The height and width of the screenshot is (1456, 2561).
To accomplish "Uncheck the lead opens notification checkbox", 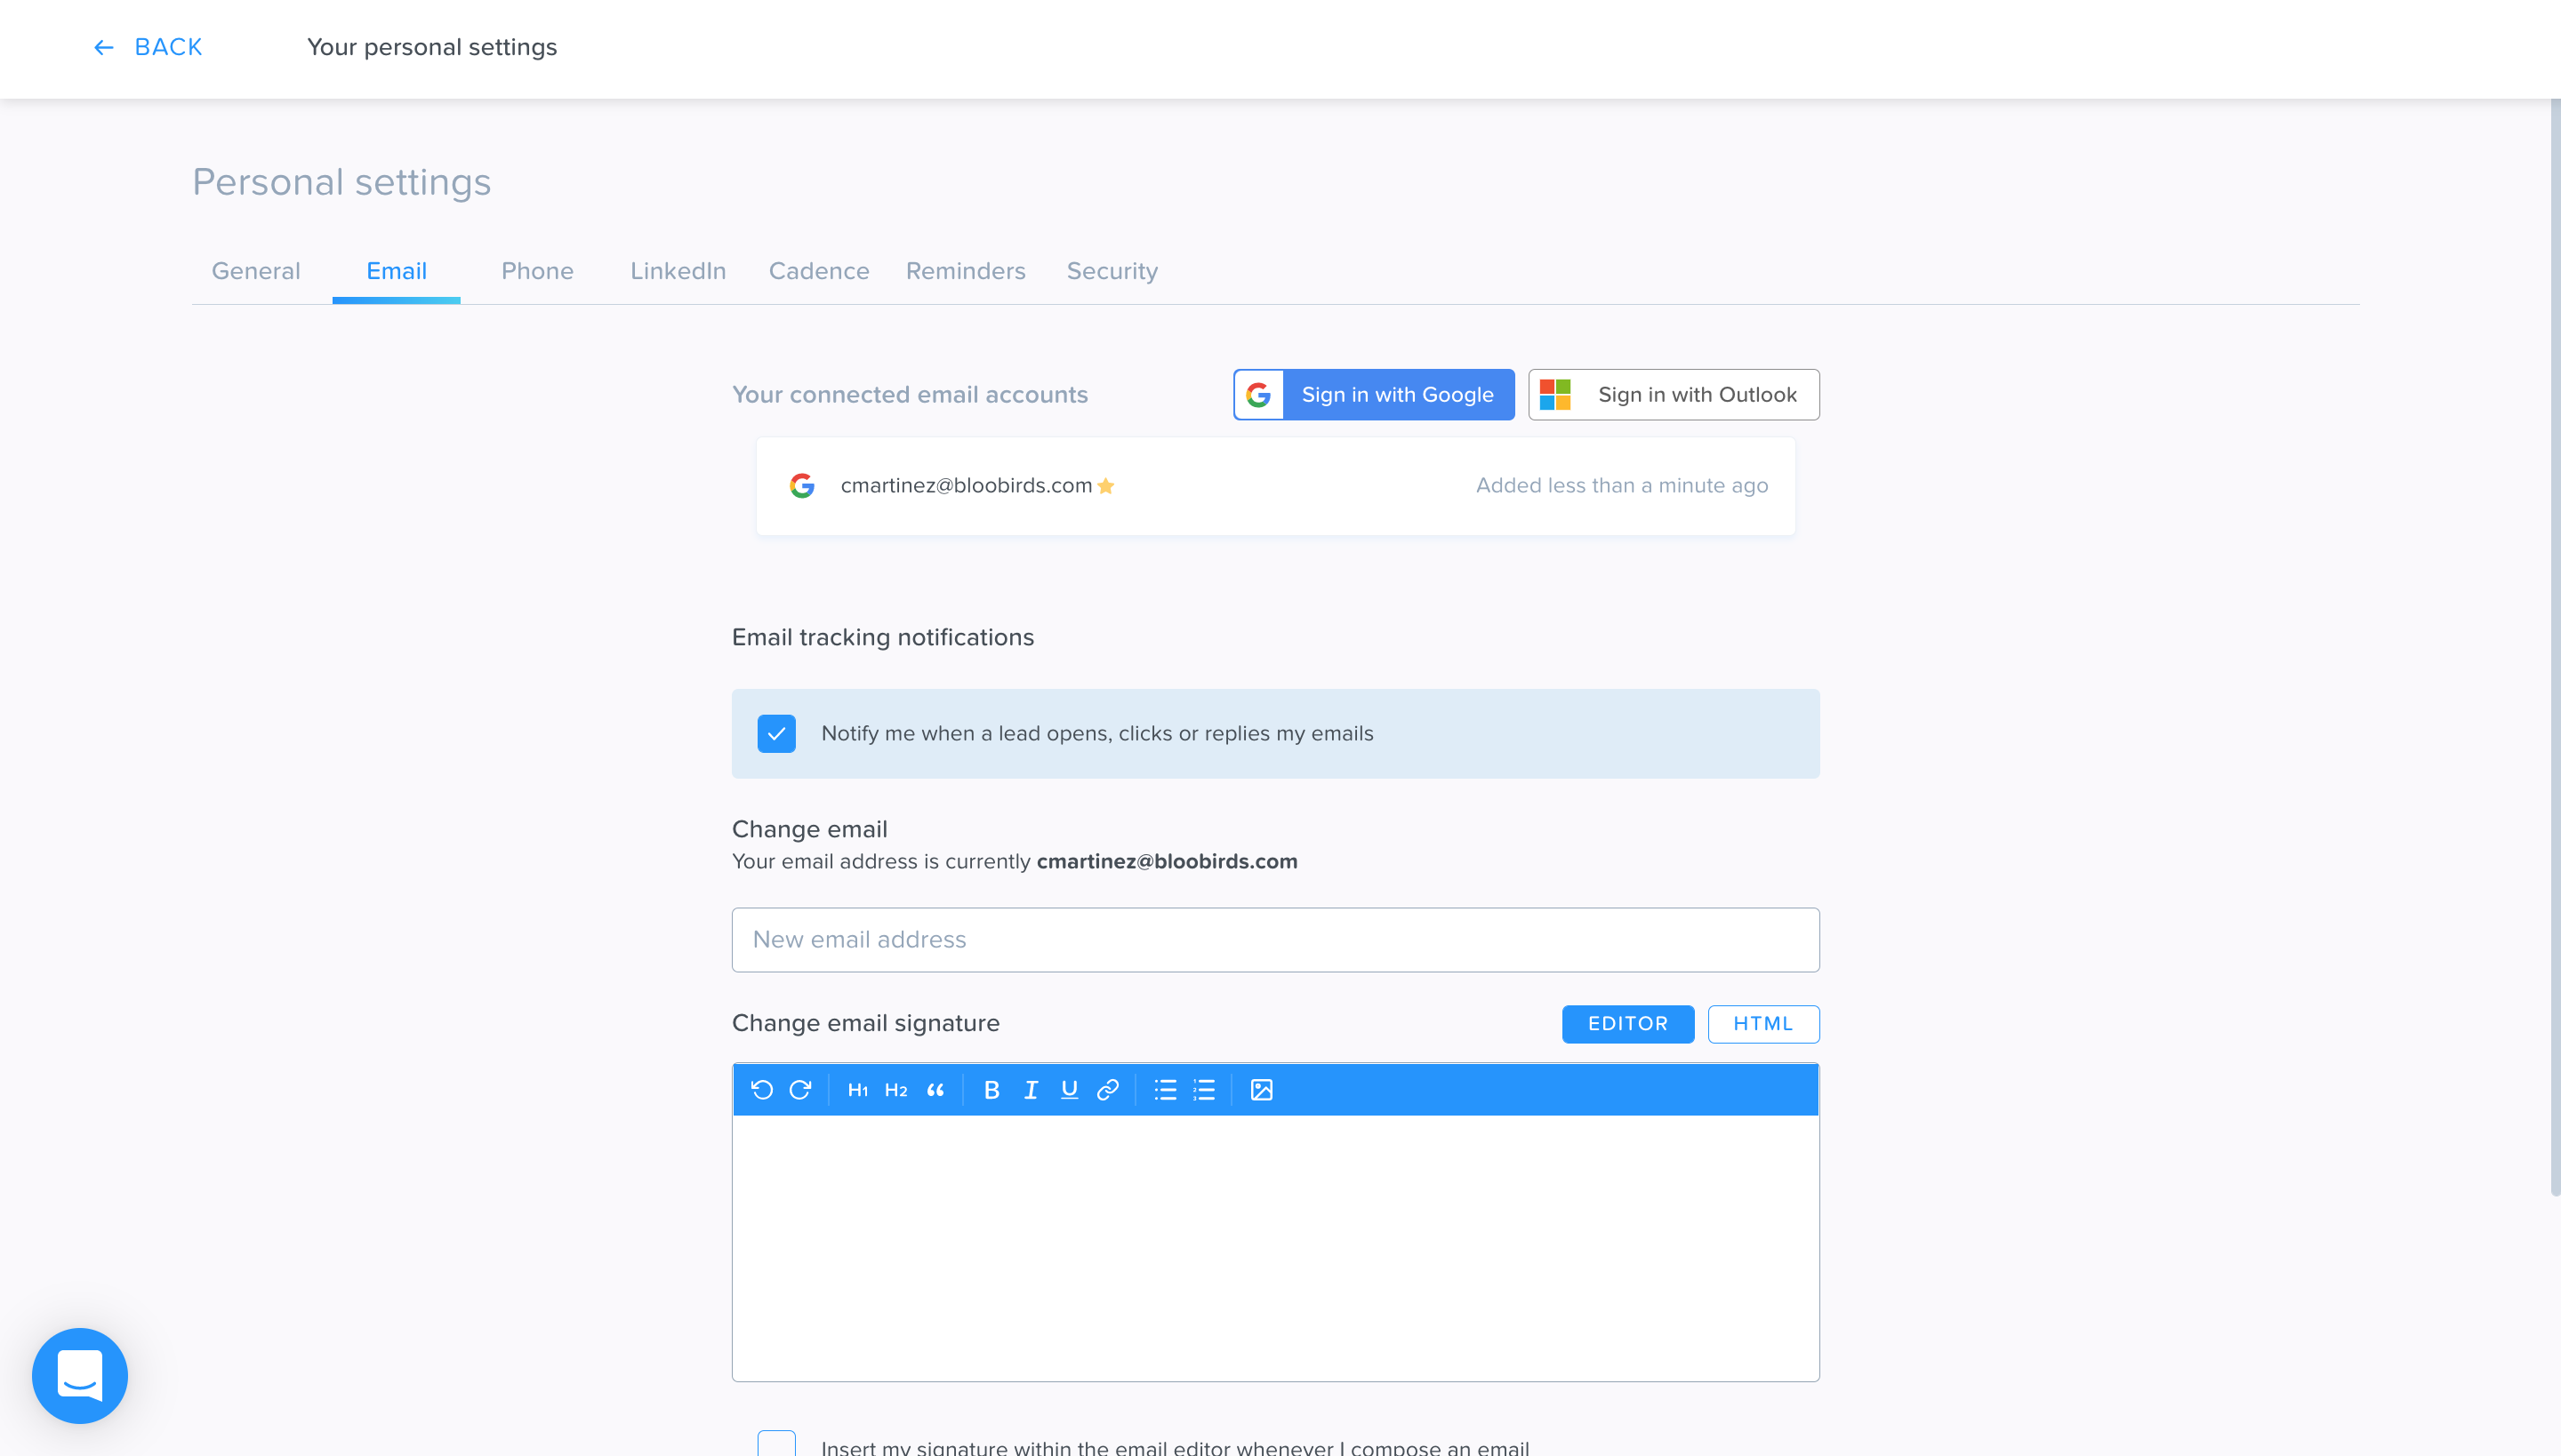I will (x=776, y=733).
